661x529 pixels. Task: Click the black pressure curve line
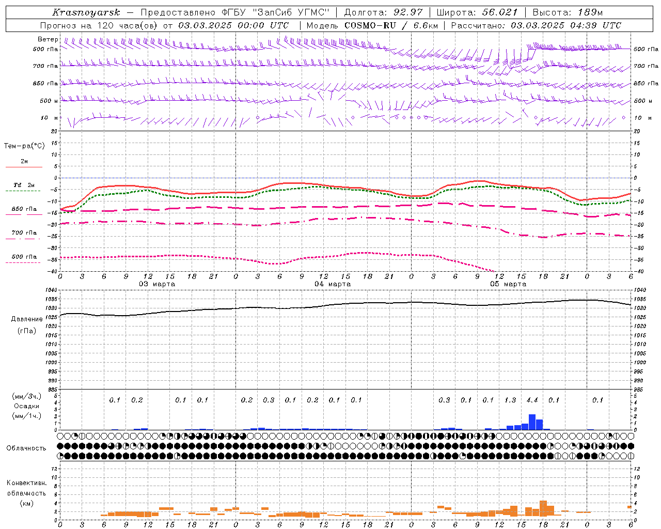[x=345, y=305]
